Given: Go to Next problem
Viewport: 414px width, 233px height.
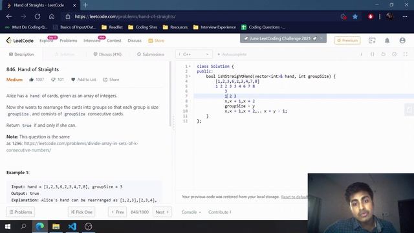Looking at the screenshot, I should coord(162,212).
